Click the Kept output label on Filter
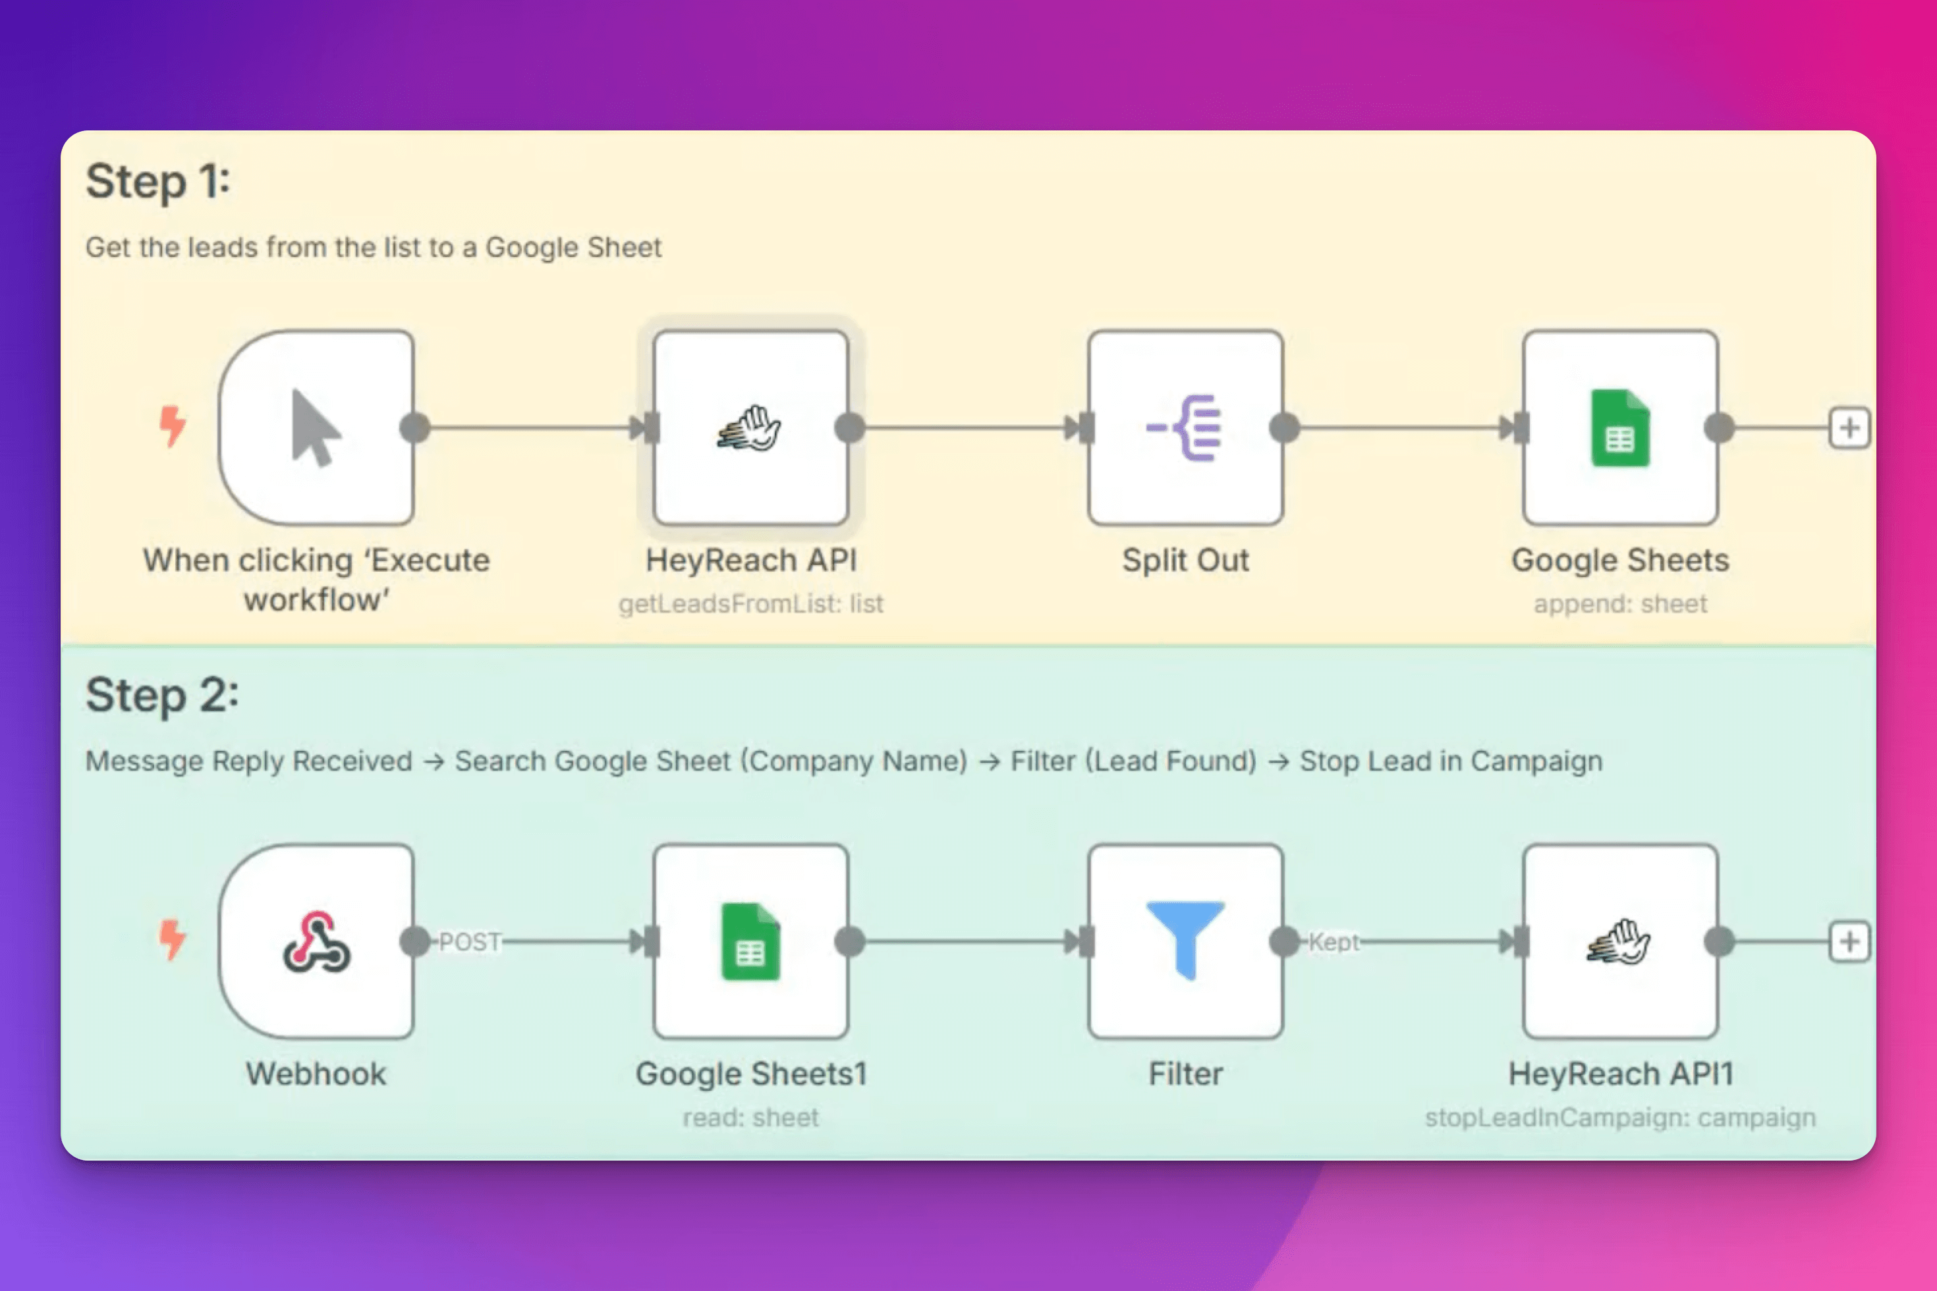1937x1291 pixels. pyautogui.click(x=1333, y=941)
